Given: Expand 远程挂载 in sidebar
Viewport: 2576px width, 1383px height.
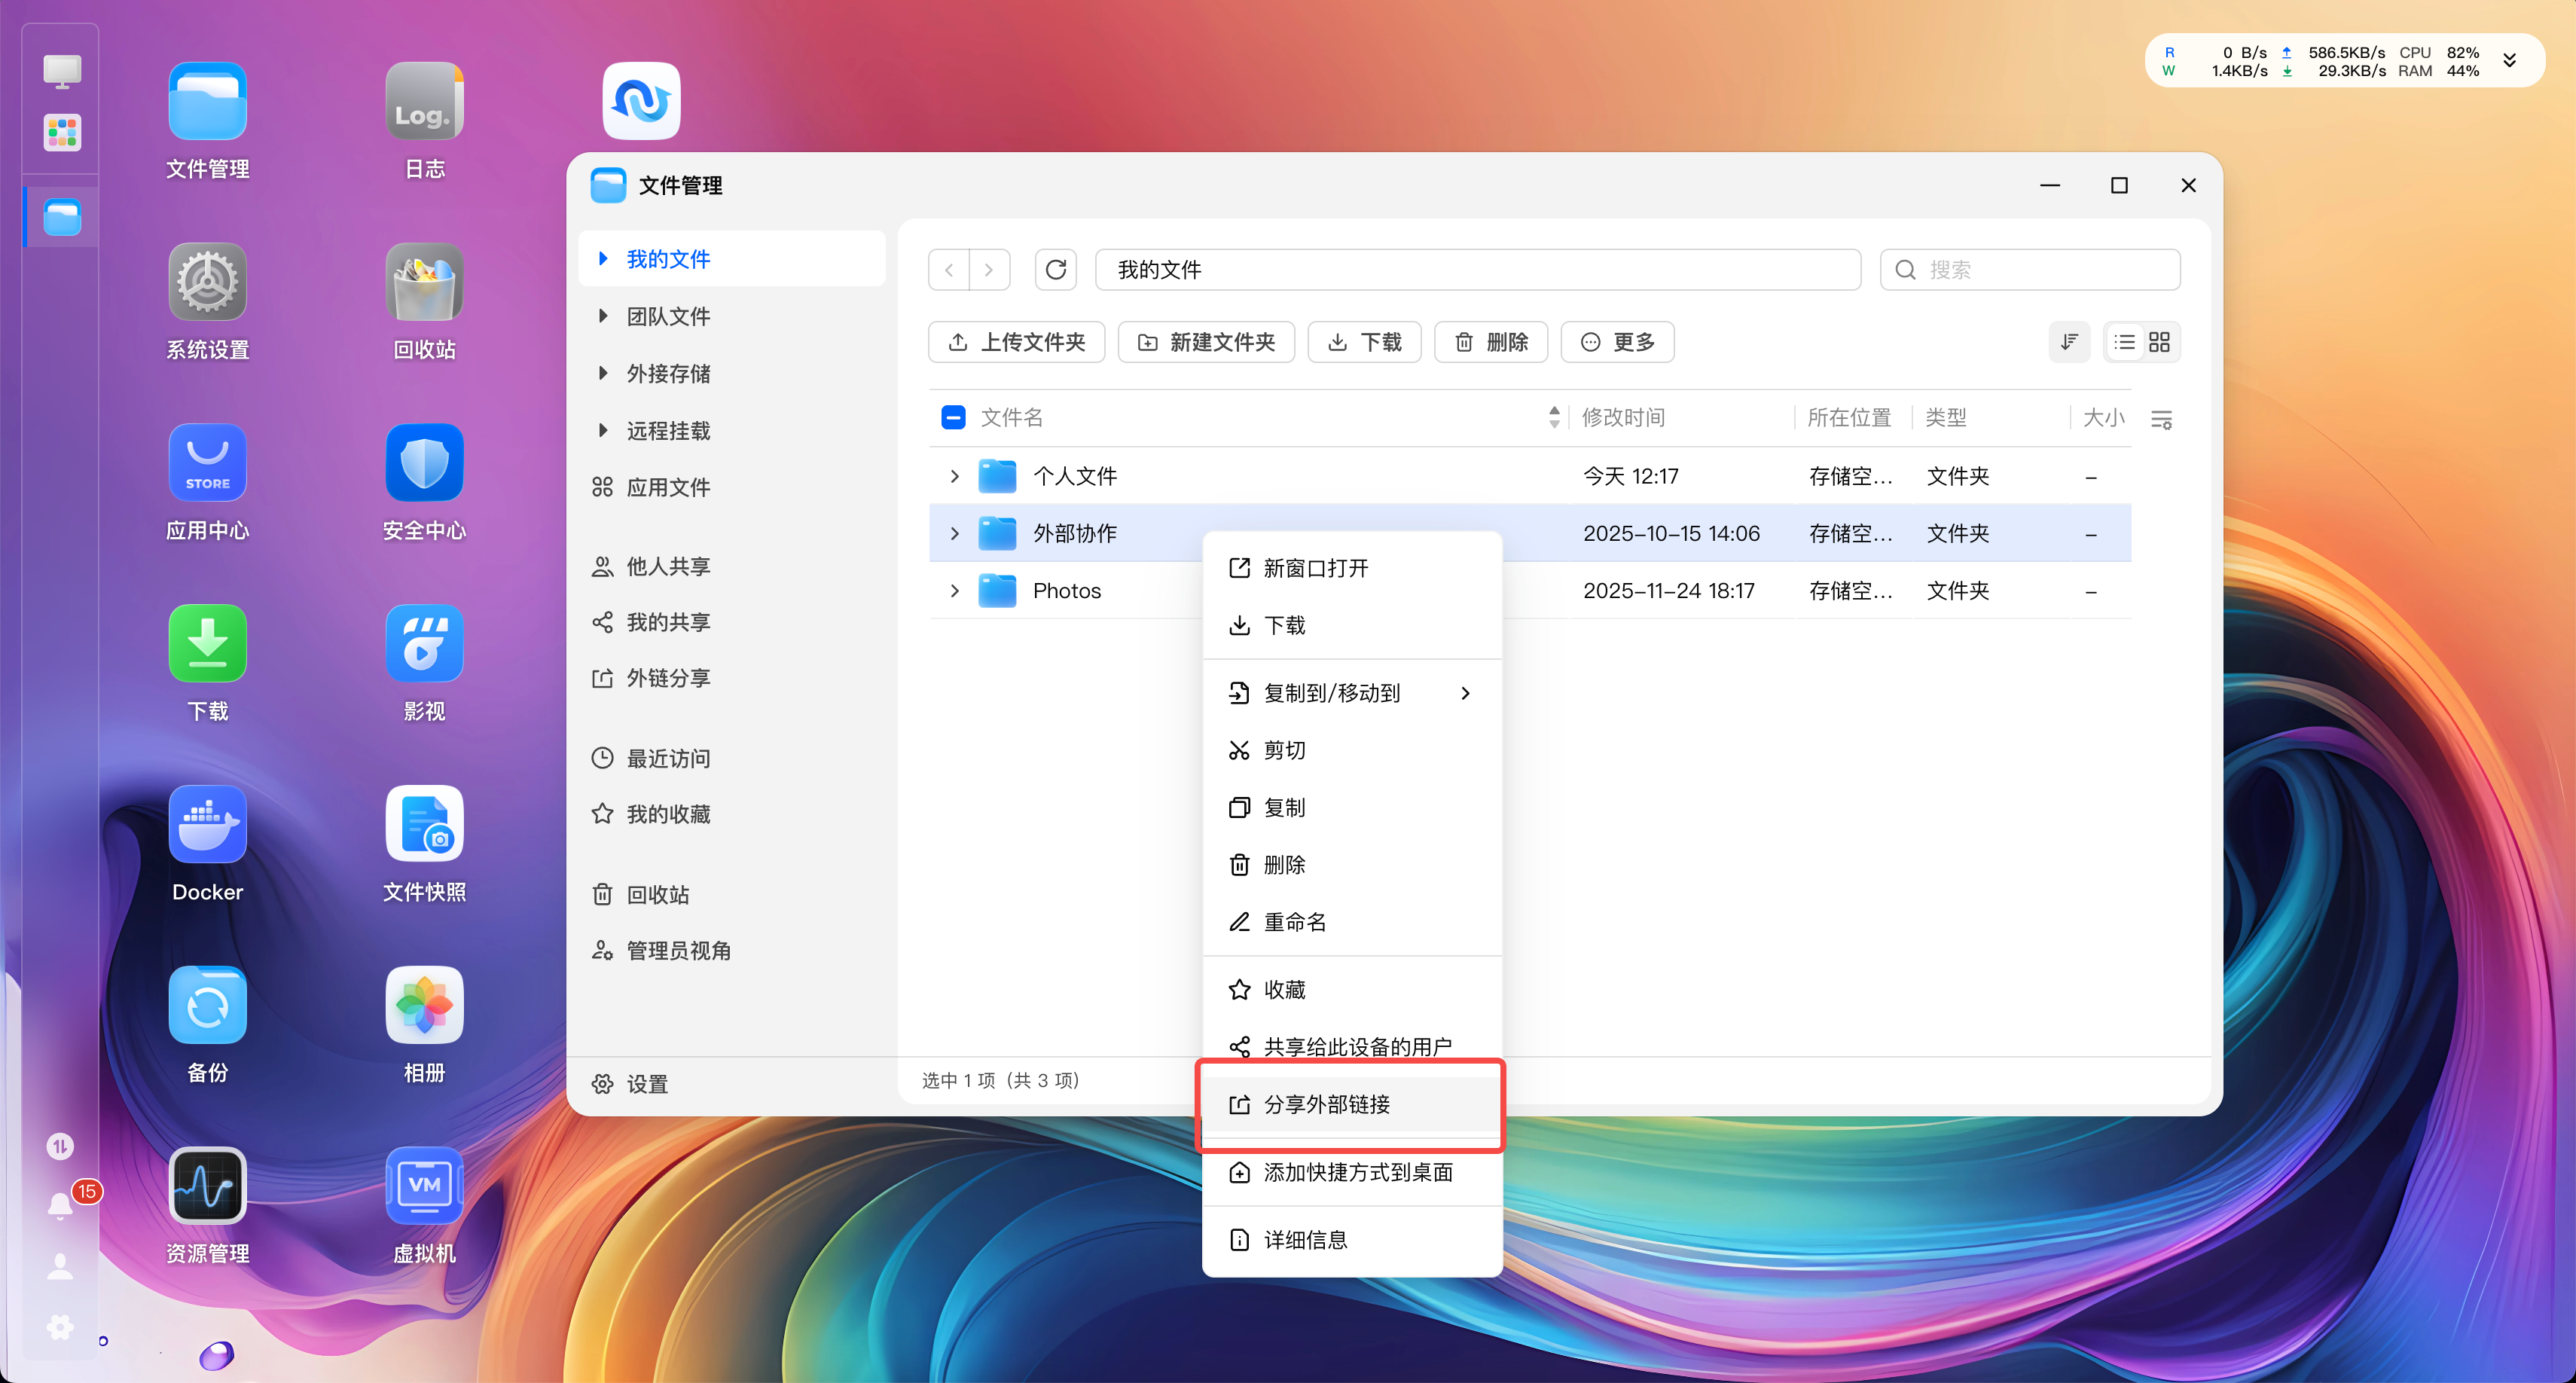Looking at the screenshot, I should (x=603, y=430).
